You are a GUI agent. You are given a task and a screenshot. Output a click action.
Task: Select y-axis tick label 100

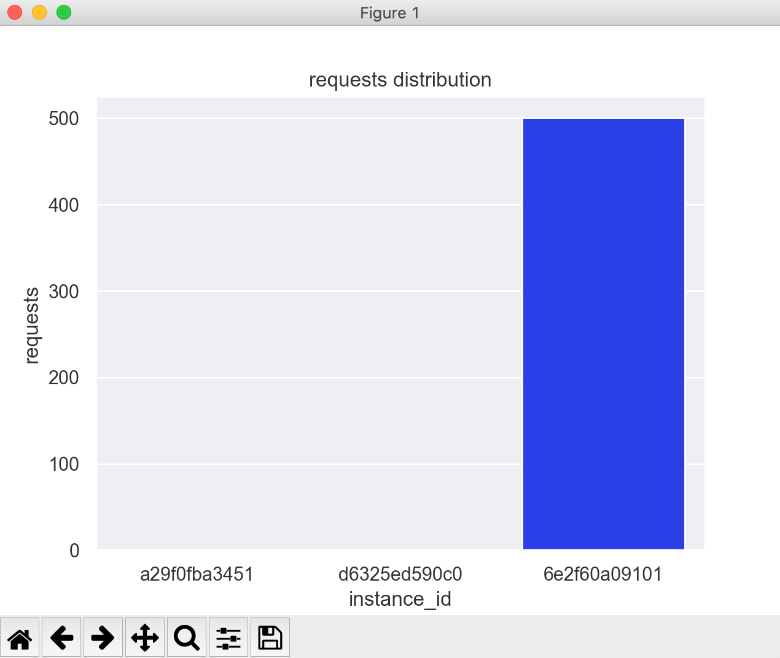(64, 464)
